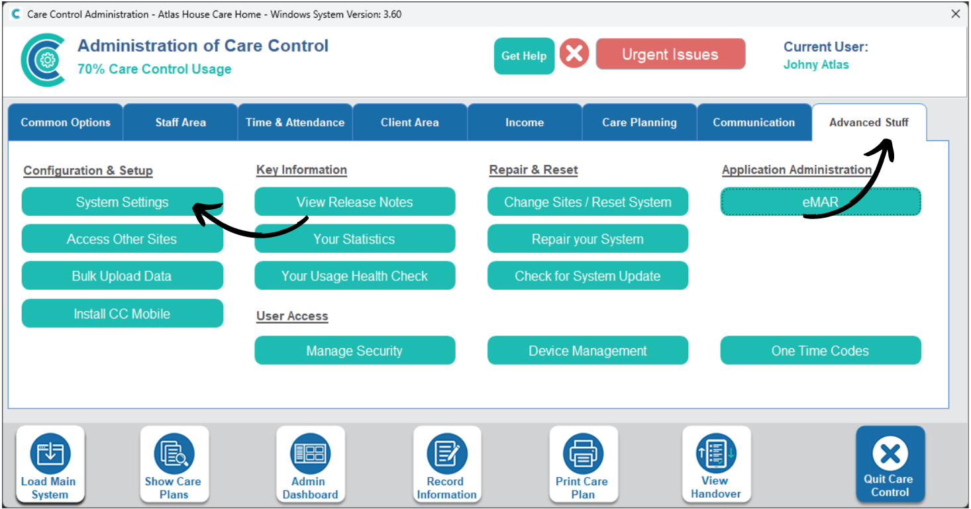Click the red X icon beside Get Help
The height and width of the screenshot is (509, 971).
(x=574, y=54)
